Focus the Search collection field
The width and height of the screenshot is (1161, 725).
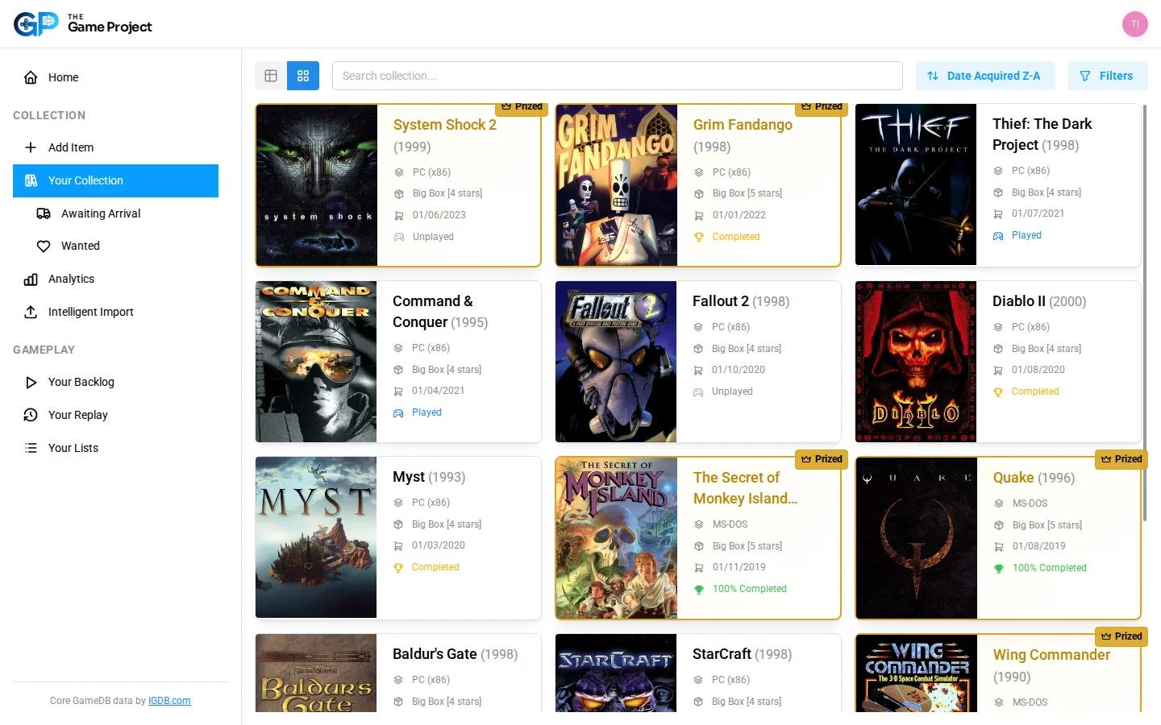[618, 76]
